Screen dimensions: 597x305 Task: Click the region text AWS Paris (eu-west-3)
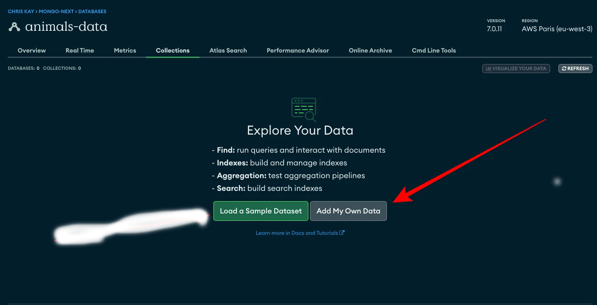coord(557,29)
